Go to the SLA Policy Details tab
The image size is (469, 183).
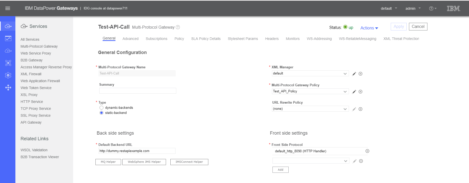point(206,39)
